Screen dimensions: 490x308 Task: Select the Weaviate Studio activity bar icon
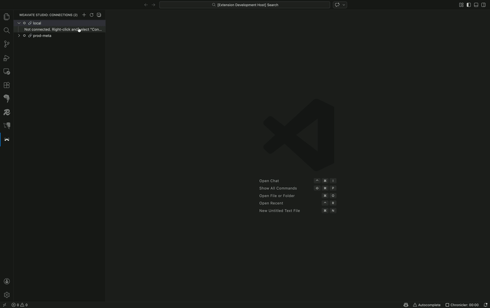pyautogui.click(x=7, y=140)
